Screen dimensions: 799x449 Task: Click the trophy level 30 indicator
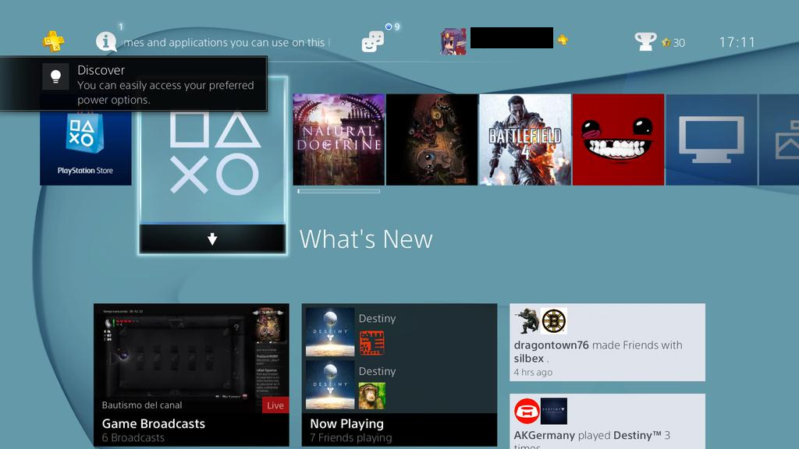(673, 43)
